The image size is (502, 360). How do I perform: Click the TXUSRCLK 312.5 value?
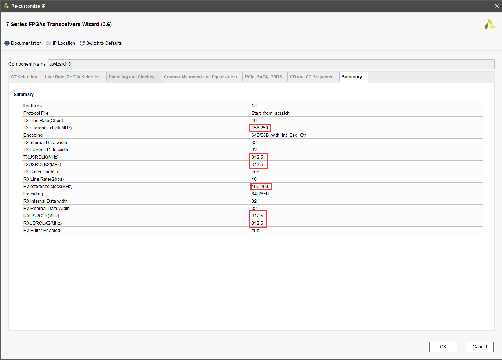click(x=257, y=157)
